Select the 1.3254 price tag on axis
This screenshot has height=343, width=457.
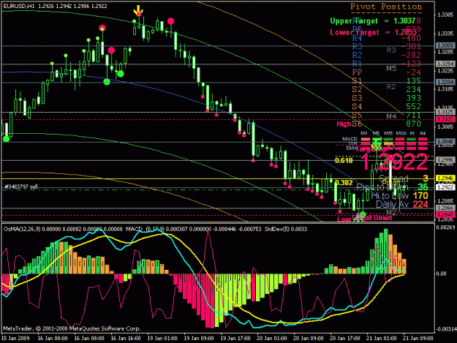pos(445,64)
